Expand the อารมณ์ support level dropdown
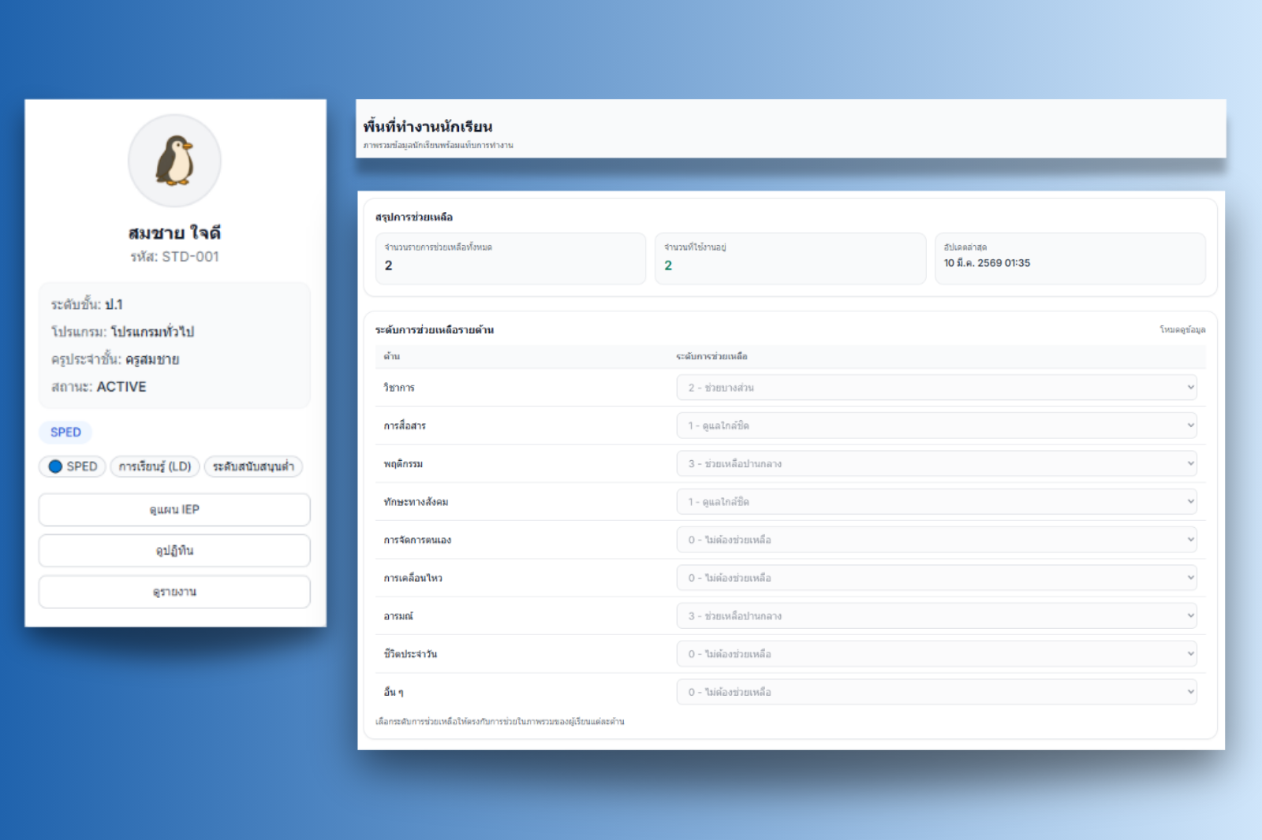Screen dimensions: 1262x840 coord(936,616)
